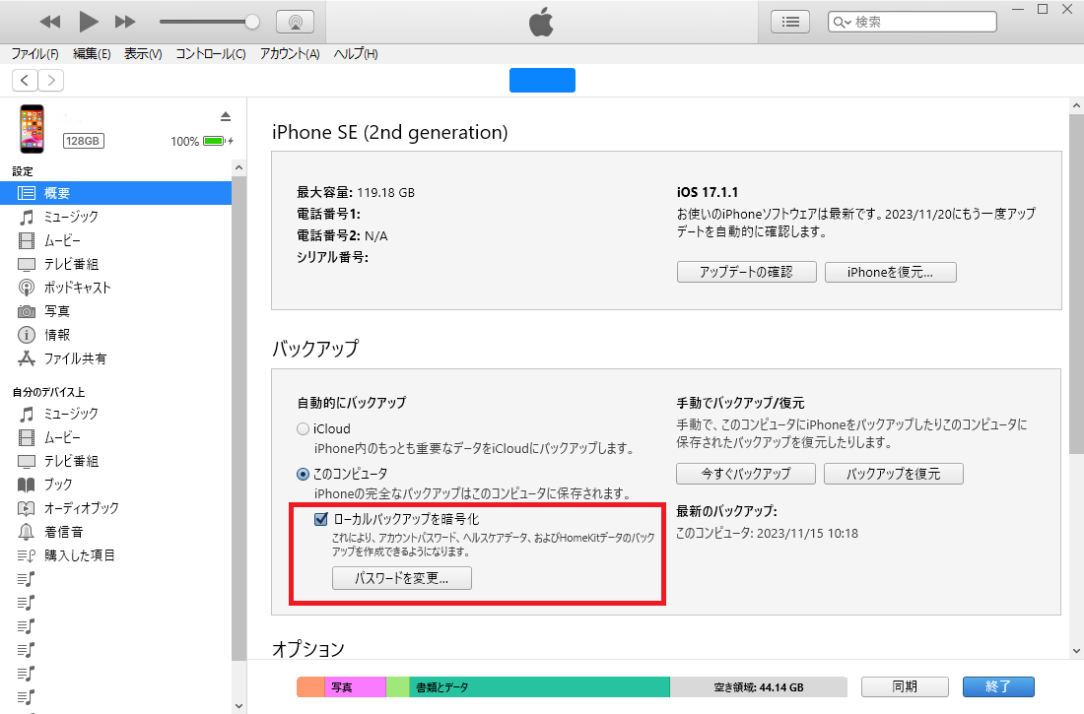The image size is (1084, 714).
Task: Click the 128GB capacity badge
Action: (x=83, y=141)
